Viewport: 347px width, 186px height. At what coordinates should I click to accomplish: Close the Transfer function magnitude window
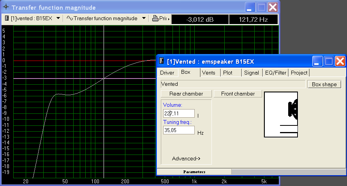(273, 7)
